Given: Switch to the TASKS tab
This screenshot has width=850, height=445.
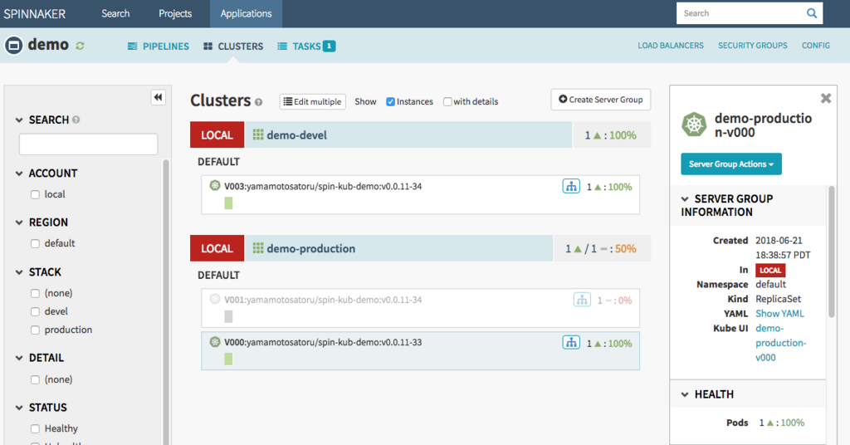Looking at the screenshot, I should [306, 46].
